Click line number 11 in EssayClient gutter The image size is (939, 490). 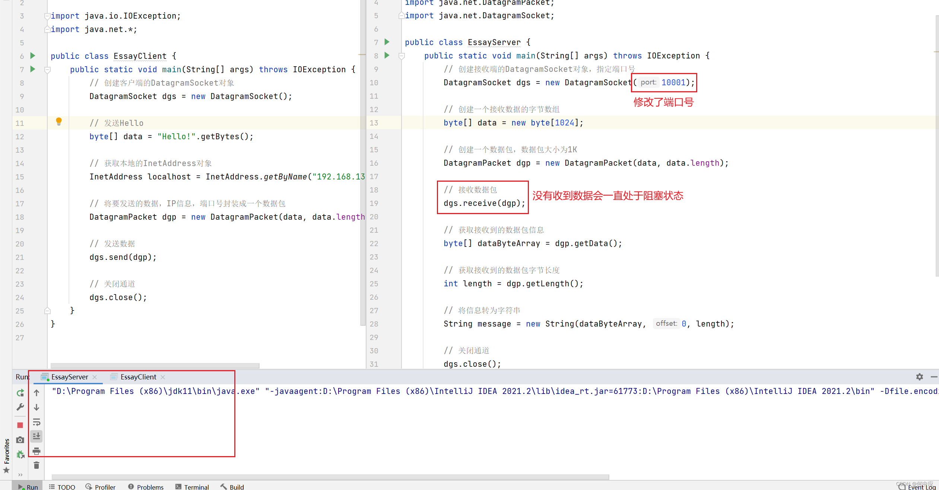19,123
